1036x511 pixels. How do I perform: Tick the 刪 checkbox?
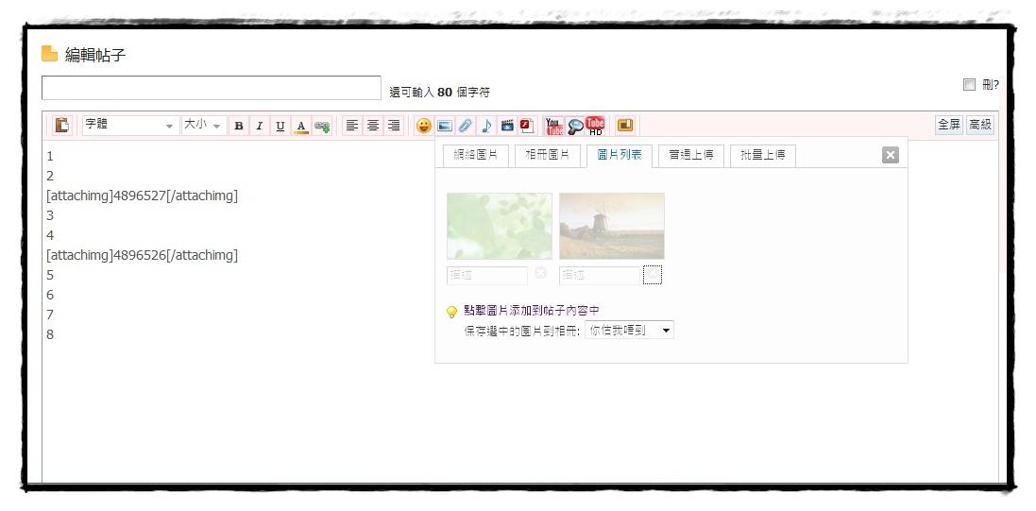[x=969, y=85]
